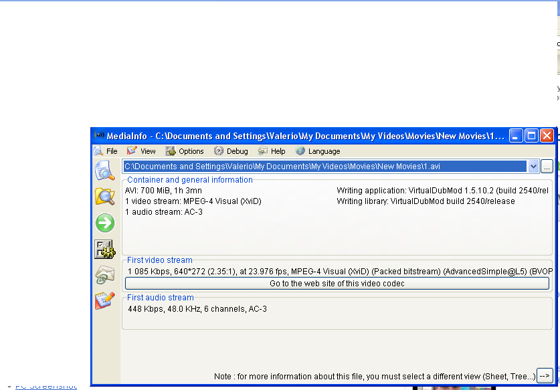560x390 pixels.
Task: Click '1 audio stream: AC-3' line
Action: 163,212
